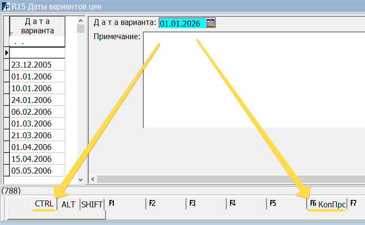This screenshot has width=365, height=225.
Task: Click the left arrow of horizontal scrollbar
Action: (93, 179)
